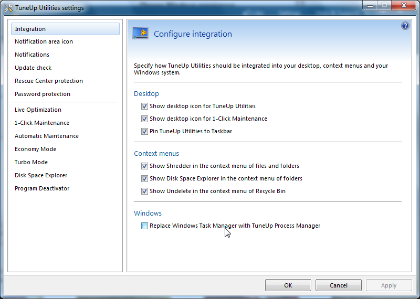Toggle Show Disk Space Explorer context menu checkbox
Viewport: 420px width, 299px height.
(x=144, y=178)
